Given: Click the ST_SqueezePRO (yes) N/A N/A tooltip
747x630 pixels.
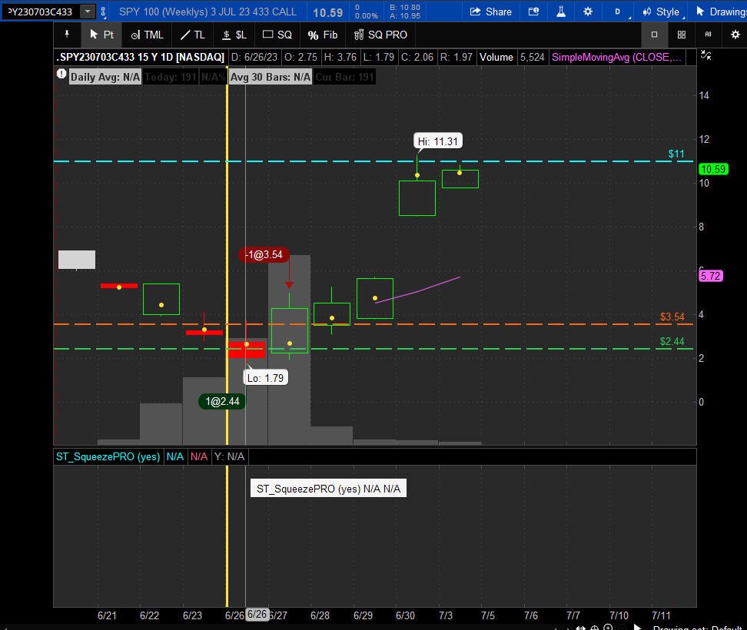Looking at the screenshot, I should click(328, 489).
